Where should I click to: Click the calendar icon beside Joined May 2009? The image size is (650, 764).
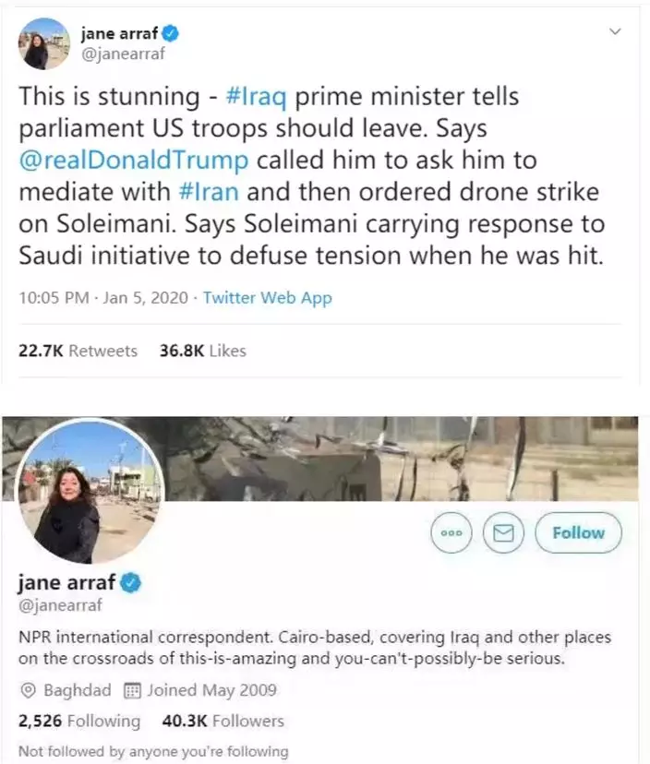(x=131, y=690)
